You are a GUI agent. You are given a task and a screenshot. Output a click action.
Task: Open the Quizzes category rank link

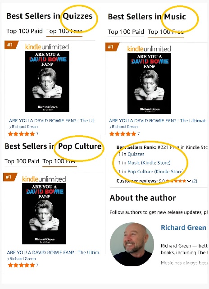click(136, 154)
